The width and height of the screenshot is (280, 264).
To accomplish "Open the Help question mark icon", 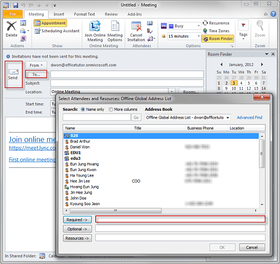I will [273, 14].
